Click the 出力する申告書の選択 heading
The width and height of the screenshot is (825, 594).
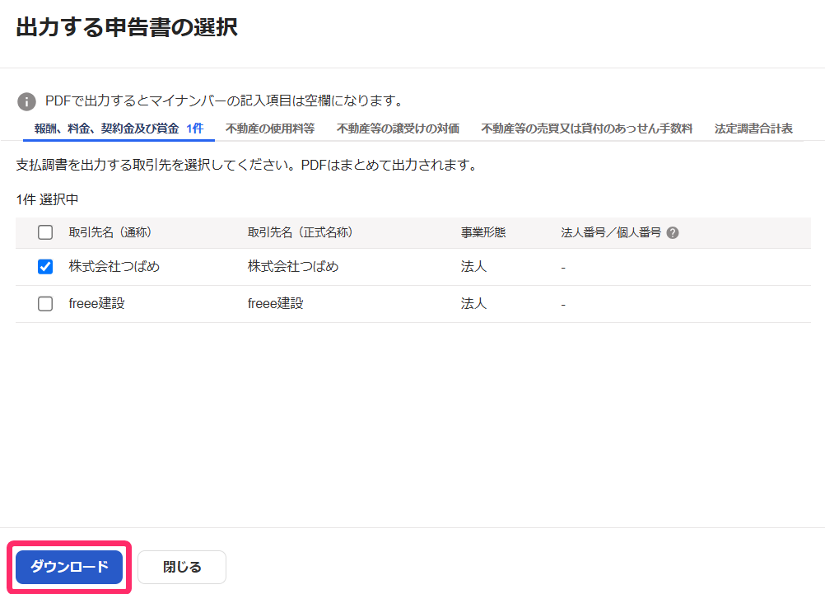(x=127, y=27)
